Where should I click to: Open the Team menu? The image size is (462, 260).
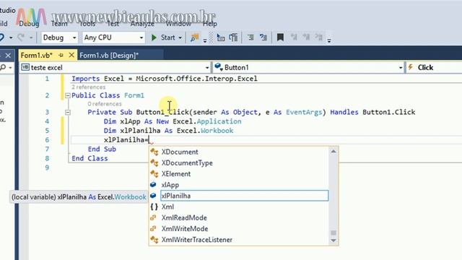click(x=59, y=24)
